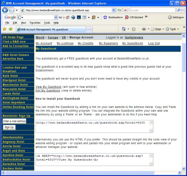187x176 pixels.
Task: Open the My Account link
Action: click(44, 43)
